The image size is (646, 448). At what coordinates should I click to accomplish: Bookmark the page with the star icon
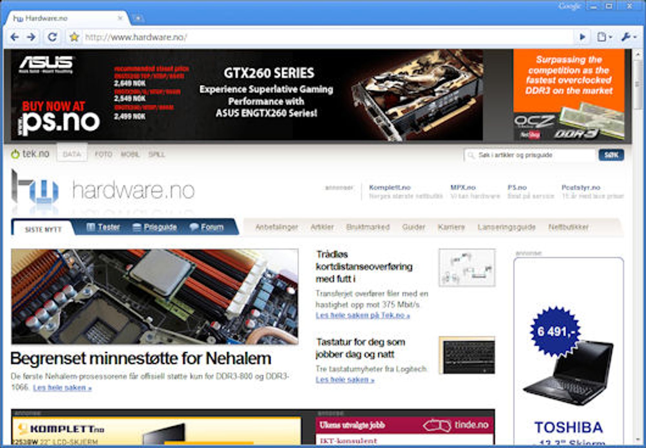(74, 37)
